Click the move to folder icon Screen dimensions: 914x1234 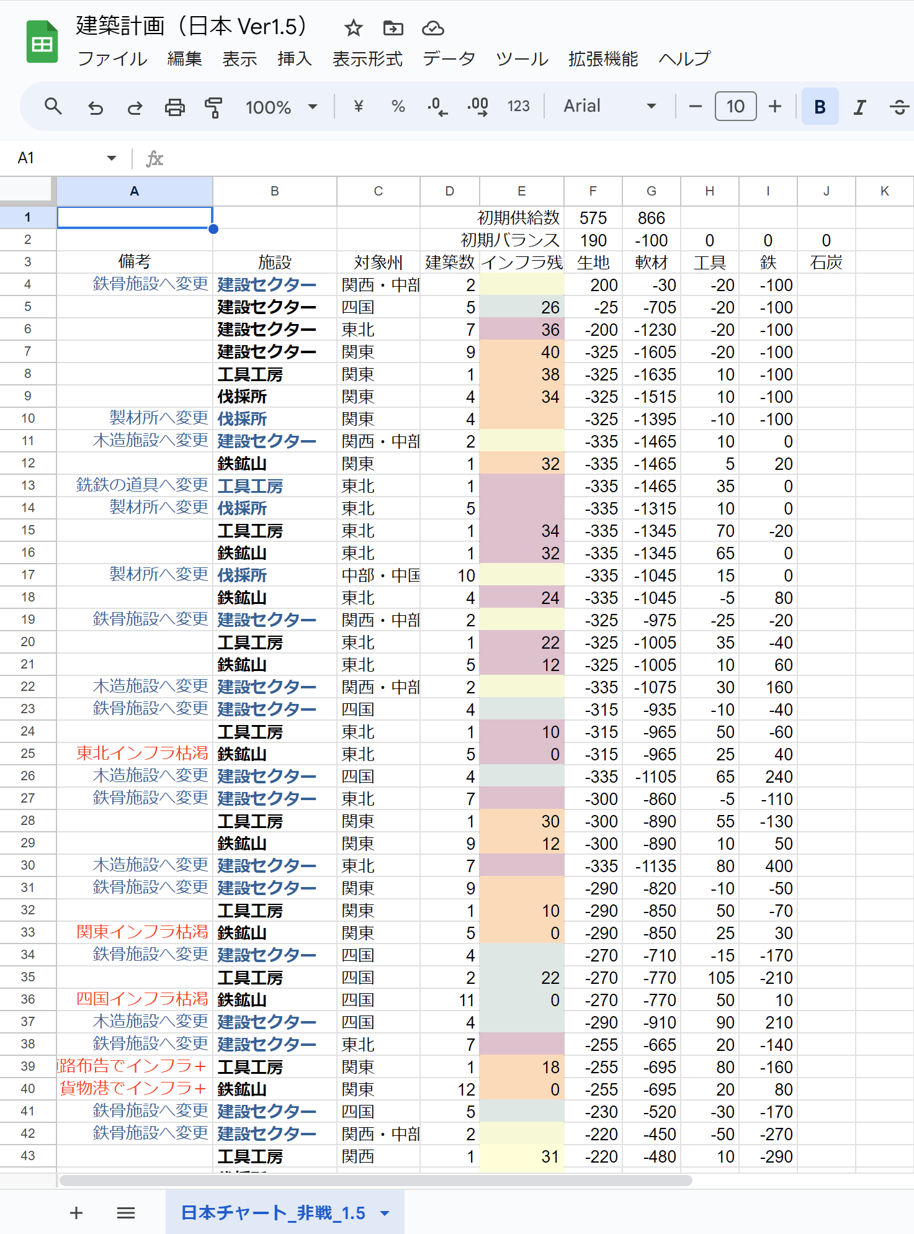pos(393,28)
